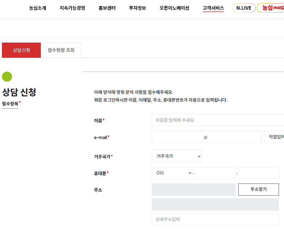284x235 pixels.
Task: Open the 농심소개 menu
Action: pyautogui.click(x=38, y=8)
